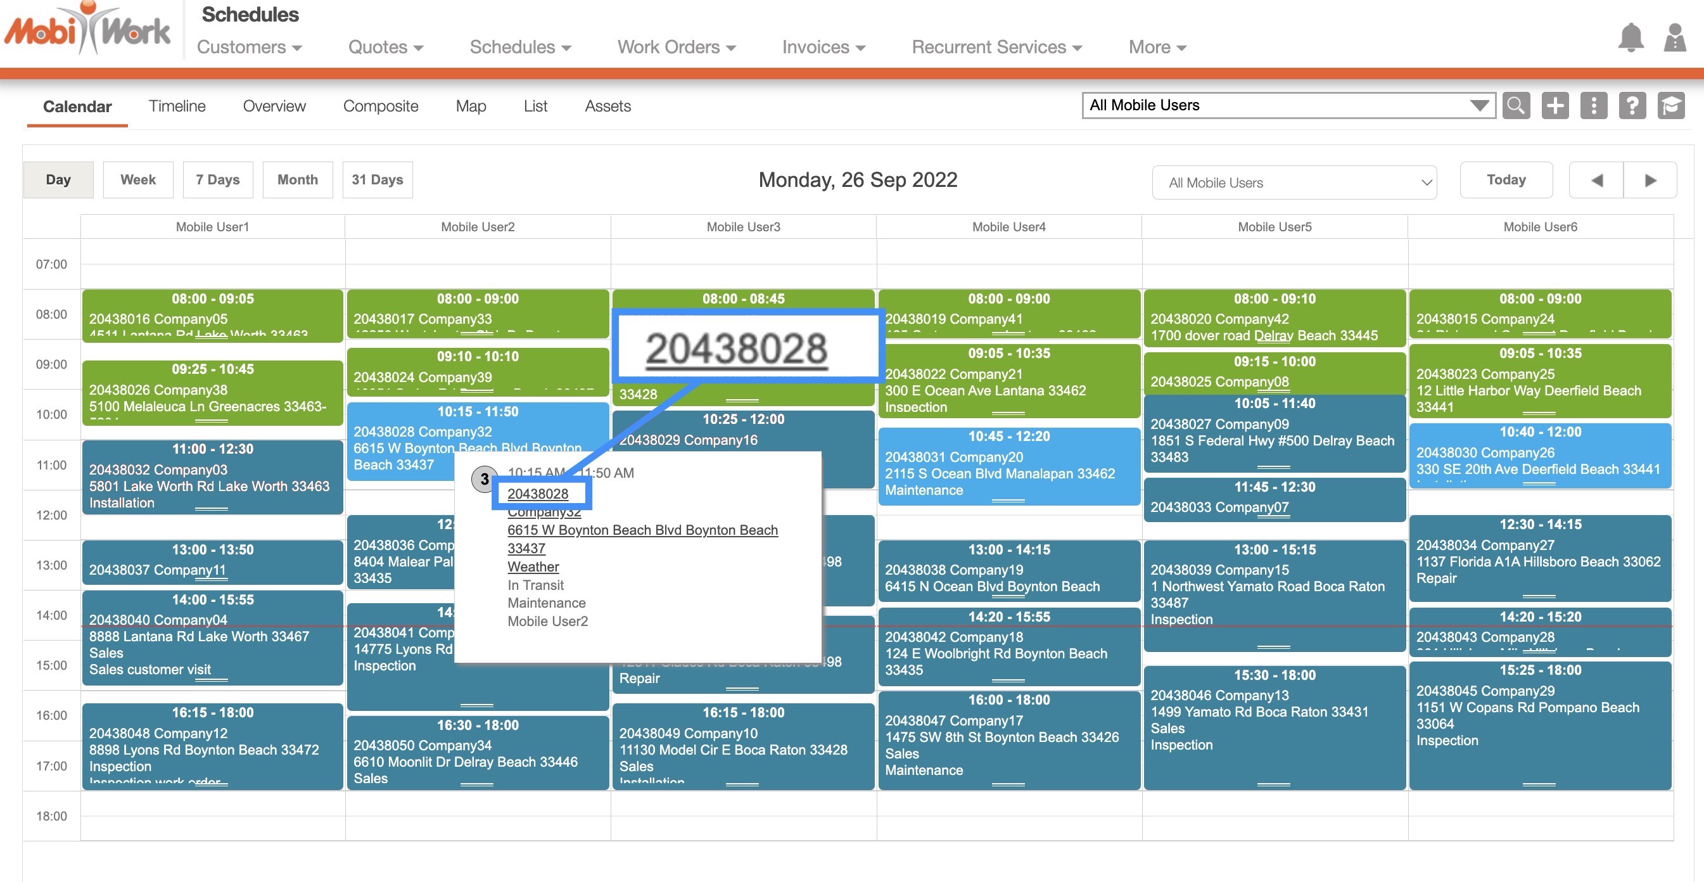This screenshot has height=882, width=1704.
Task: Go to previous day arrow
Action: point(1596,180)
